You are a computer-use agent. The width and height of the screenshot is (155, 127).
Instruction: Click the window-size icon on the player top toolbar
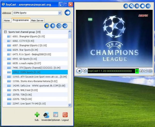pyautogui.click(x=126, y=6)
